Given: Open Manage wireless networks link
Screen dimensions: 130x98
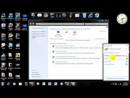Looking at the screenshot, I should [x=38, y=32].
